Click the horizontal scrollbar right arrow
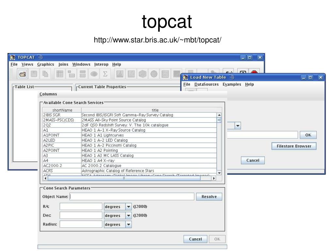 214,178
